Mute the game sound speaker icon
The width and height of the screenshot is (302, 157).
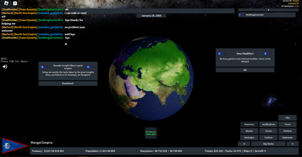(x=5, y=67)
